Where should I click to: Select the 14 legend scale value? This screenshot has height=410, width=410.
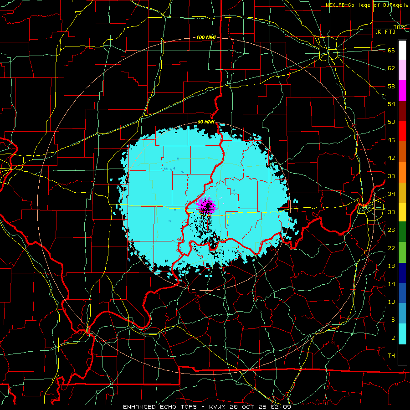(x=391, y=284)
